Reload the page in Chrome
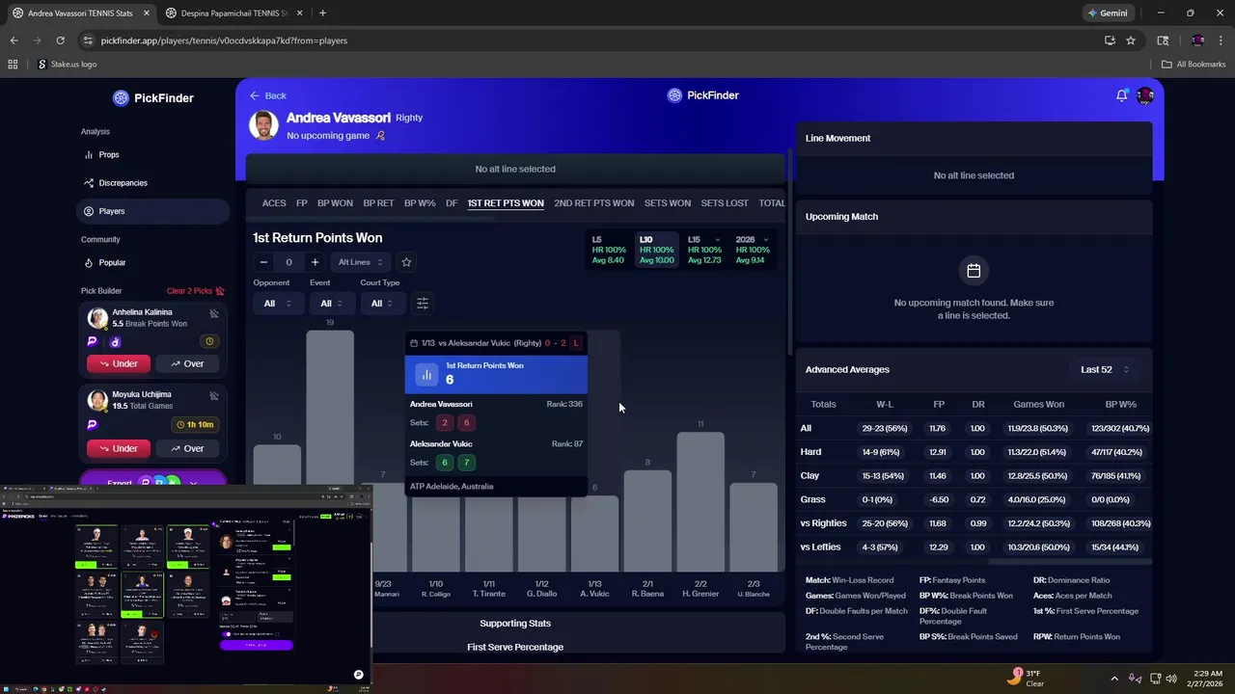This screenshot has height=694, width=1235. pyautogui.click(x=60, y=40)
